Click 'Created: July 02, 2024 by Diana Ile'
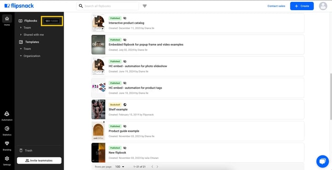 [128, 50]
